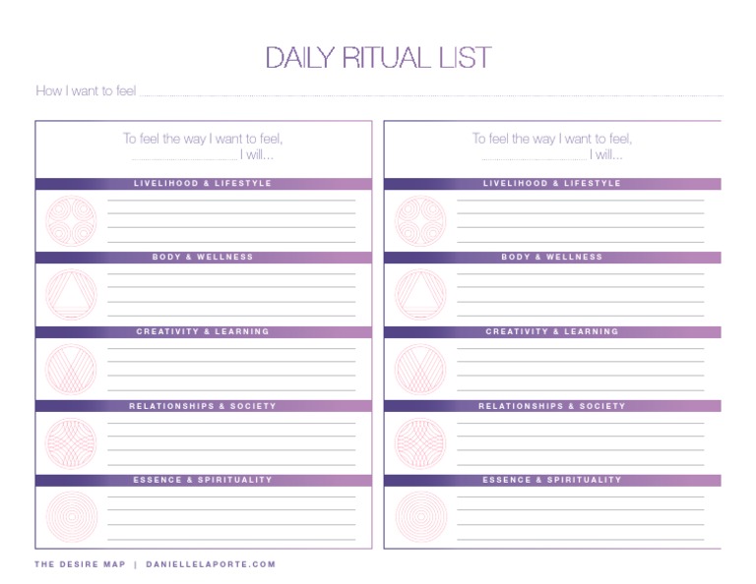Click the Essence & Spirituality concentric circles icon, left column

tap(71, 516)
